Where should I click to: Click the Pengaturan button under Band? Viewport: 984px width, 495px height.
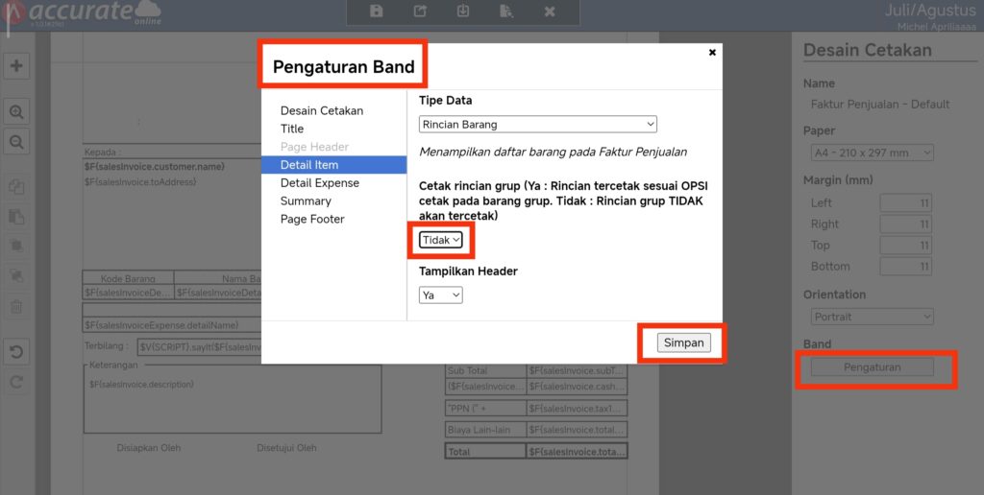click(872, 367)
